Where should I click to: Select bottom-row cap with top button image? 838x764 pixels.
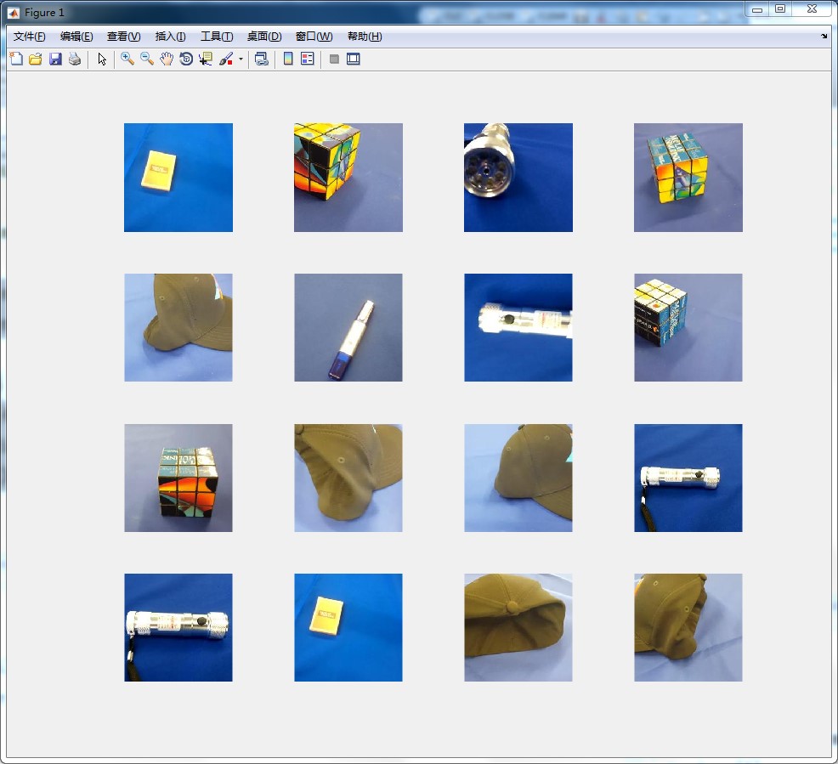coord(518,627)
